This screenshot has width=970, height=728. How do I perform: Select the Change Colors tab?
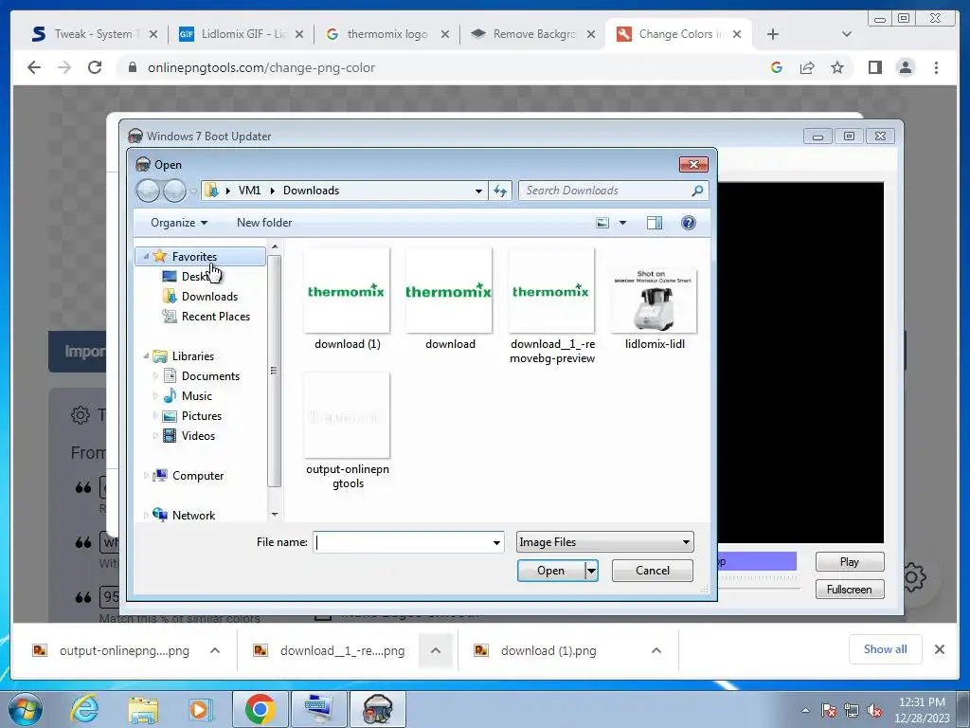point(678,34)
